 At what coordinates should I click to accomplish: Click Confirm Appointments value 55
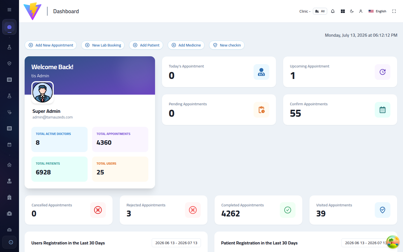click(x=296, y=113)
